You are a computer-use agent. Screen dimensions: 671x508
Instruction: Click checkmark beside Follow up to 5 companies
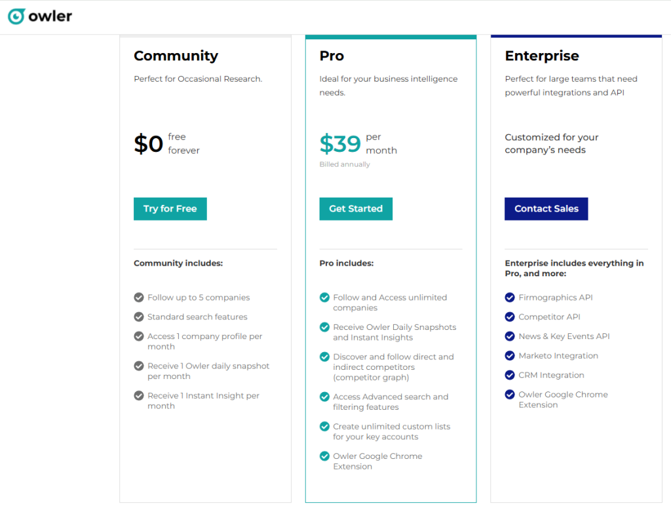point(139,297)
